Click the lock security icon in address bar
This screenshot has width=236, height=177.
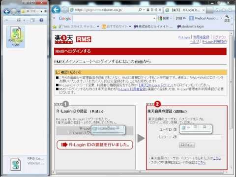click(x=148, y=10)
